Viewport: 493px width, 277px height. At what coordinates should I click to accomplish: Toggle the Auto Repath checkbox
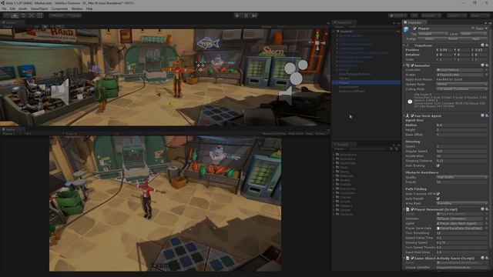pos(438,199)
